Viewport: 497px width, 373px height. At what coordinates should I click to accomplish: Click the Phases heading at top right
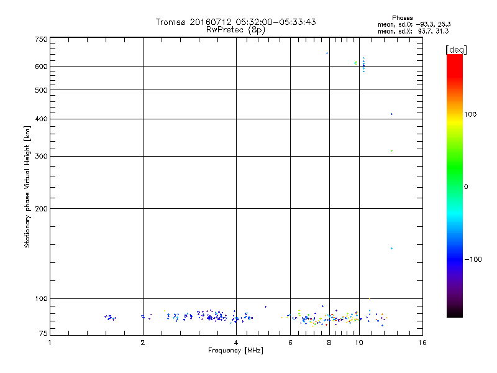pos(403,17)
